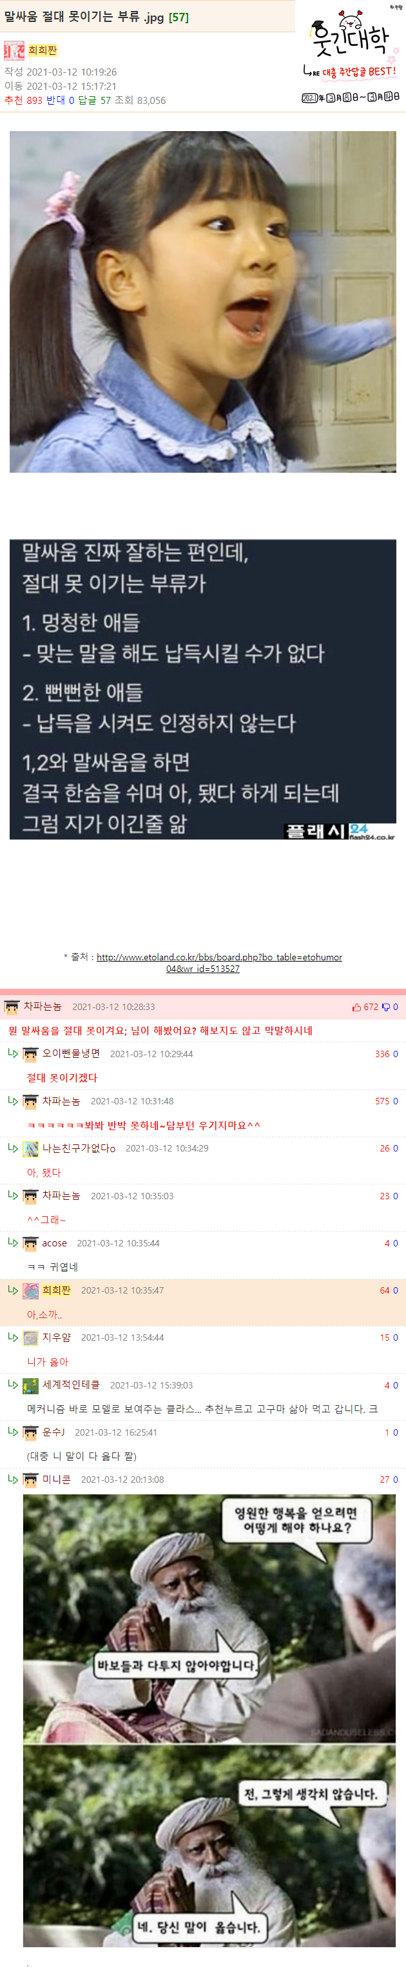This screenshot has width=406, height=1971.
Task: Open the surprised girl image
Action: 203,302
